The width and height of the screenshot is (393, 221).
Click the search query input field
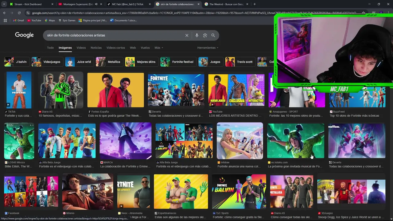click(114, 35)
